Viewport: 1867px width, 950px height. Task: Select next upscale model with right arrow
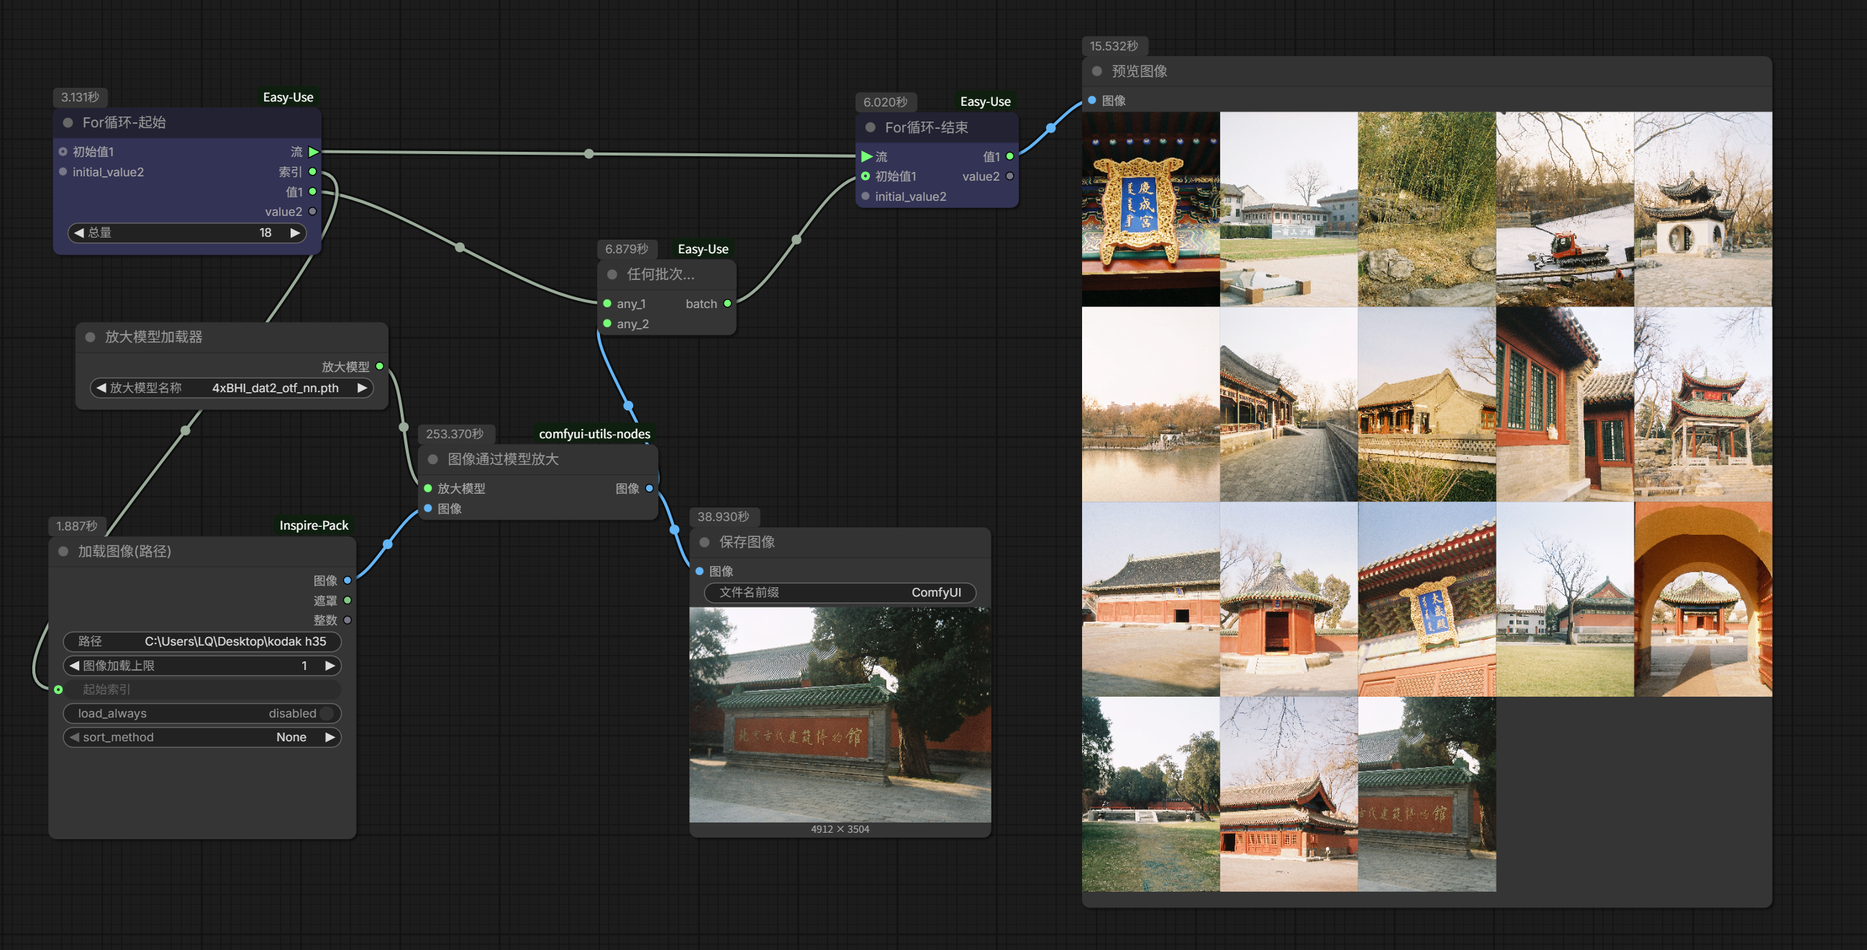[362, 388]
